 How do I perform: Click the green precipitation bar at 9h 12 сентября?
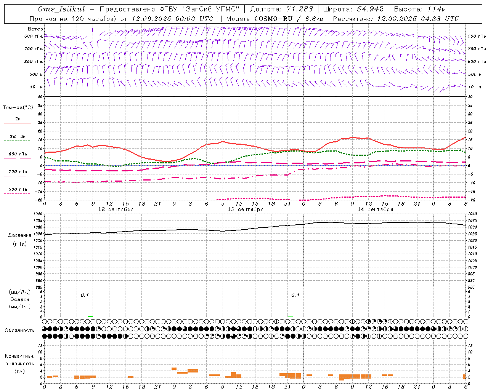pyautogui.click(x=90, y=316)
